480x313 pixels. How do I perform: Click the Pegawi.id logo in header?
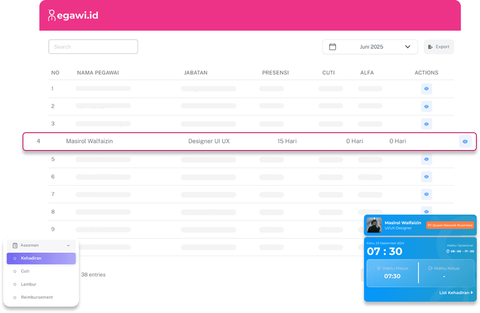[x=73, y=15]
